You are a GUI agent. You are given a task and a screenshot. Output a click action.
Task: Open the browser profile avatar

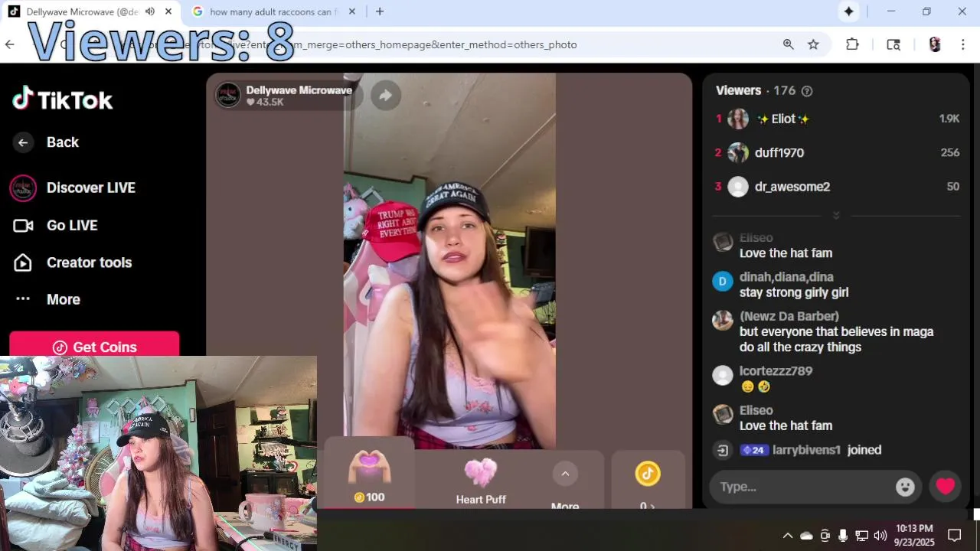[x=935, y=44]
